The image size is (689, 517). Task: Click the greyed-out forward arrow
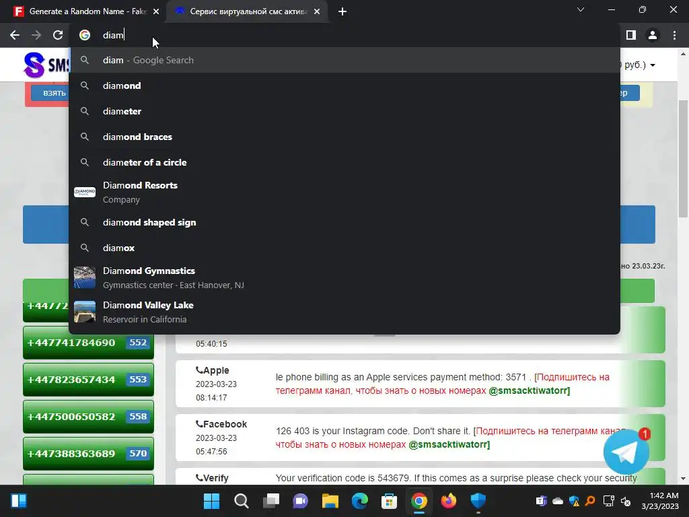coord(36,35)
